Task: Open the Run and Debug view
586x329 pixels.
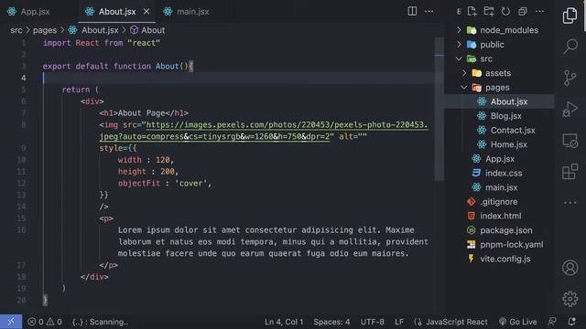Action: click(x=570, y=110)
